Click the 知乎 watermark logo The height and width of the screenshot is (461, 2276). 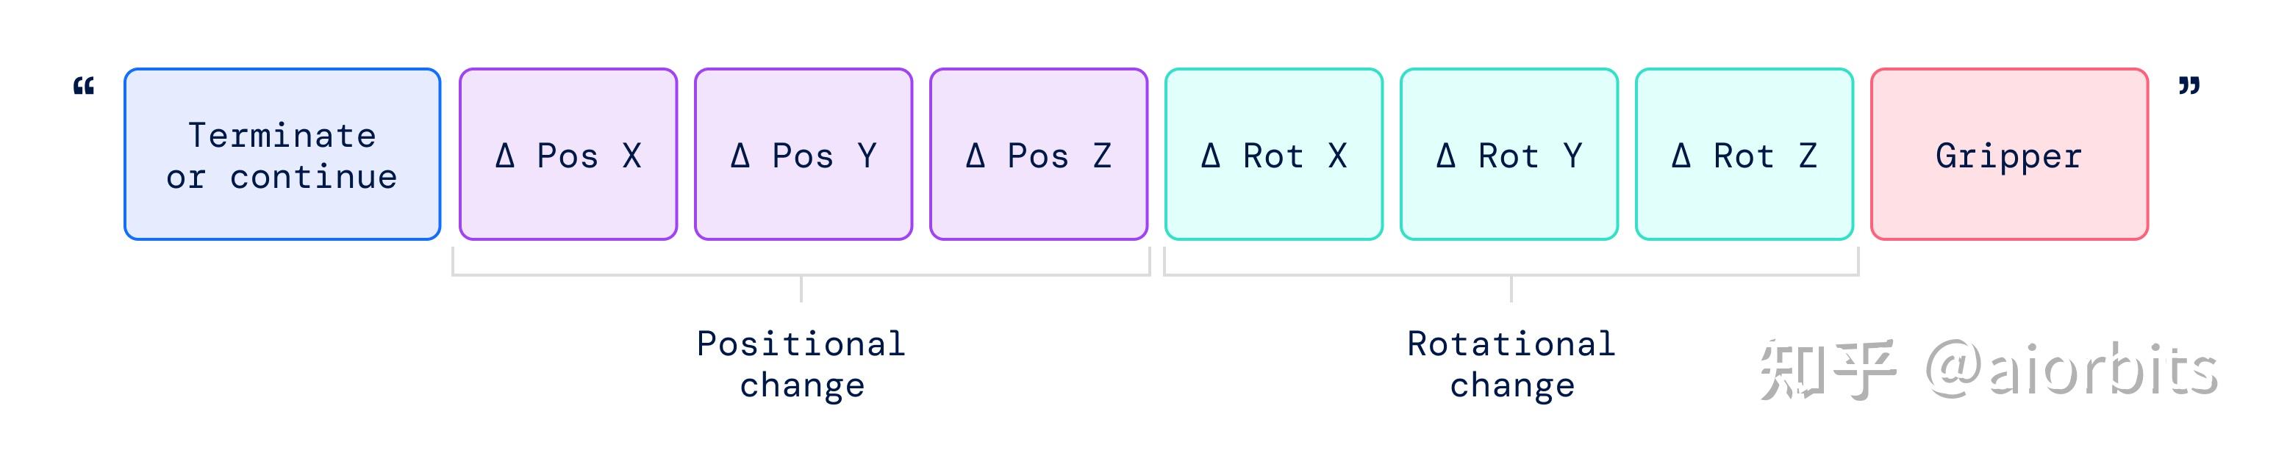[x=1827, y=370]
